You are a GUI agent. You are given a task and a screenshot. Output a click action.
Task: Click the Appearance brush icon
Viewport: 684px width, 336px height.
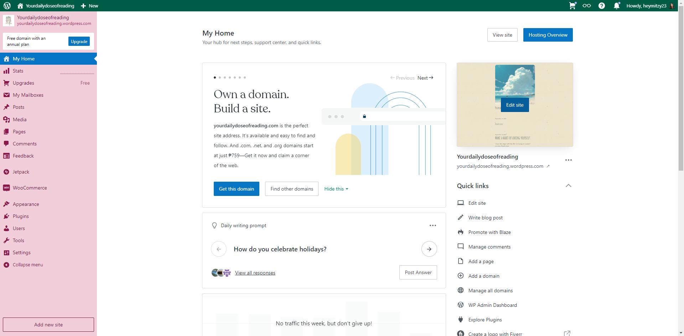coord(6,204)
